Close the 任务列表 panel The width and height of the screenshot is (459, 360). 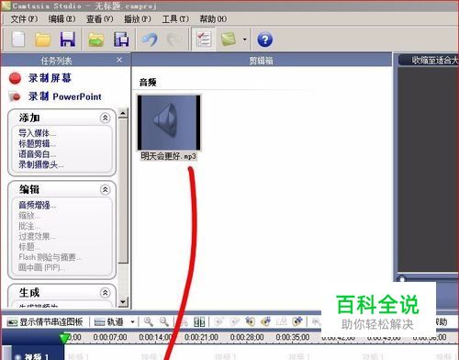click(x=119, y=60)
